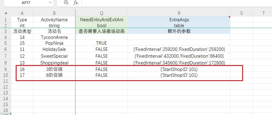Image resolution: width=272 pixels, height=115 pixels.
Task: Select row 13 header
Action: point(6,92)
